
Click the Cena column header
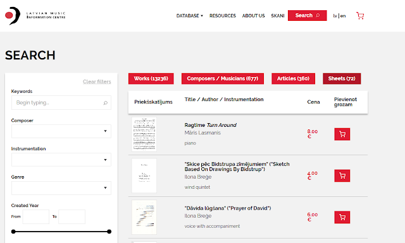pyautogui.click(x=313, y=102)
